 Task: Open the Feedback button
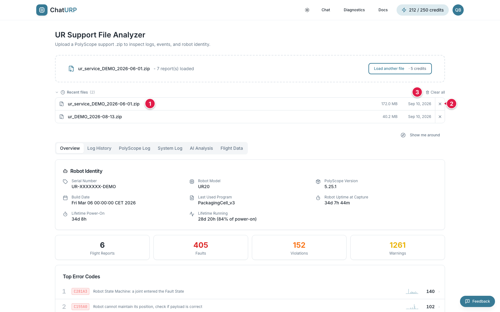[477, 301]
